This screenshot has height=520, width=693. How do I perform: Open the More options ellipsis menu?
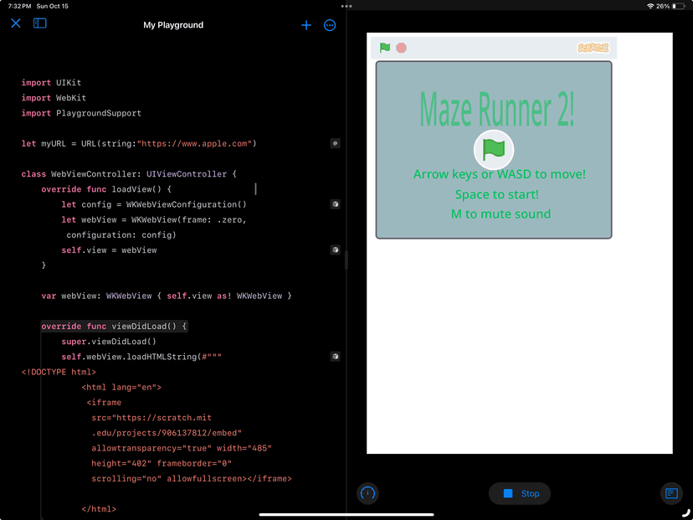pyautogui.click(x=330, y=25)
